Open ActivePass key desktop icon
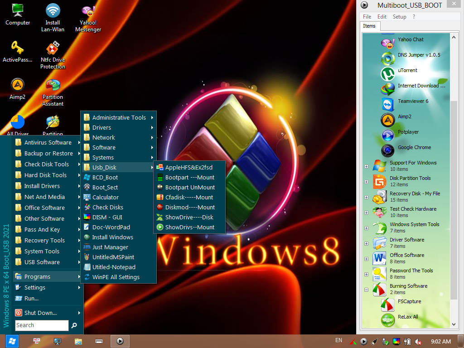This screenshot has width=464, height=348. (18, 51)
